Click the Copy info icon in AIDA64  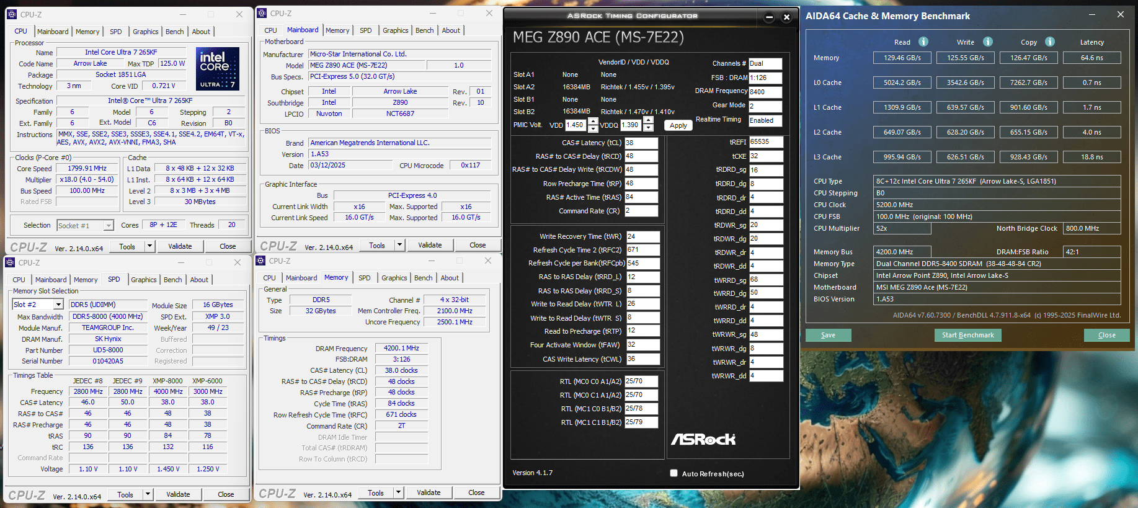point(1049,42)
